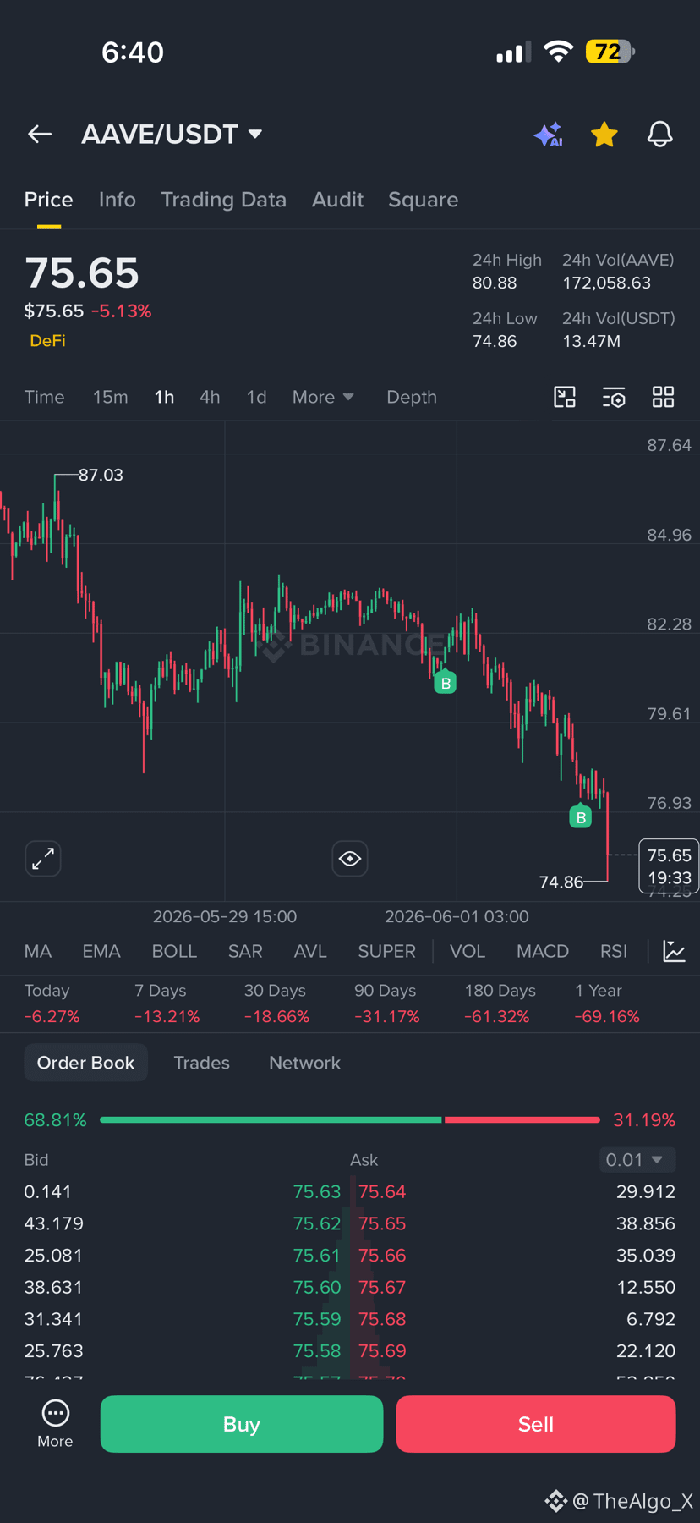Select the 1d chart interval
700x1523 pixels.
[256, 397]
